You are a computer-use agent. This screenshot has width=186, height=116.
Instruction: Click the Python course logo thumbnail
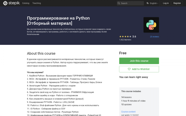click(x=151, y=25)
